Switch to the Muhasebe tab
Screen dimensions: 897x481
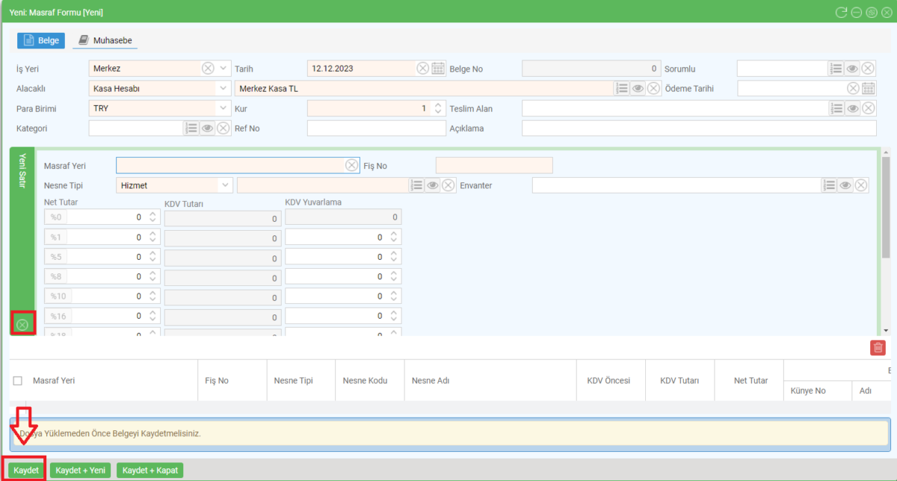coord(105,40)
